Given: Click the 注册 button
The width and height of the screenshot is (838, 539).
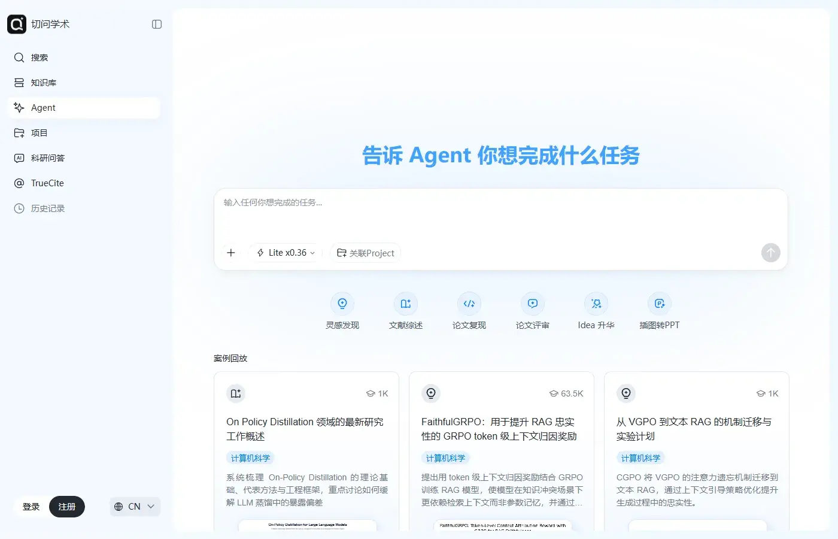Looking at the screenshot, I should (67, 507).
